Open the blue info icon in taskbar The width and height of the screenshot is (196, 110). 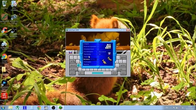(x=24, y=108)
